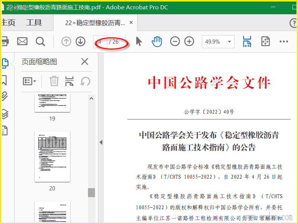Select the page 20 thumbnail
The width and height of the screenshot is (298, 224).
[x=52, y=156]
